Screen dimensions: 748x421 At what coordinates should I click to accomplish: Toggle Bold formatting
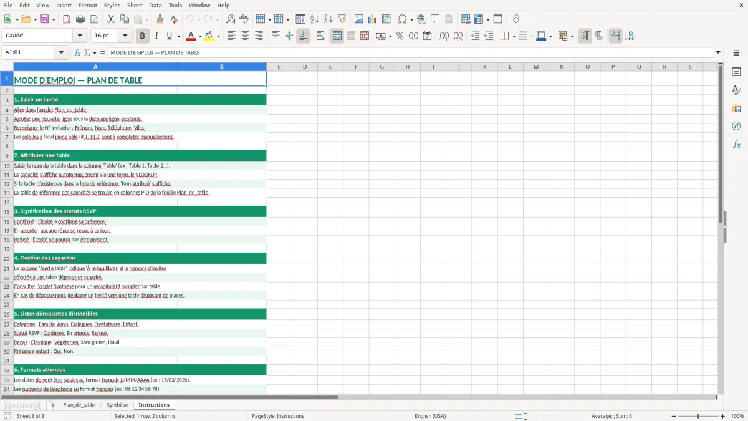142,36
